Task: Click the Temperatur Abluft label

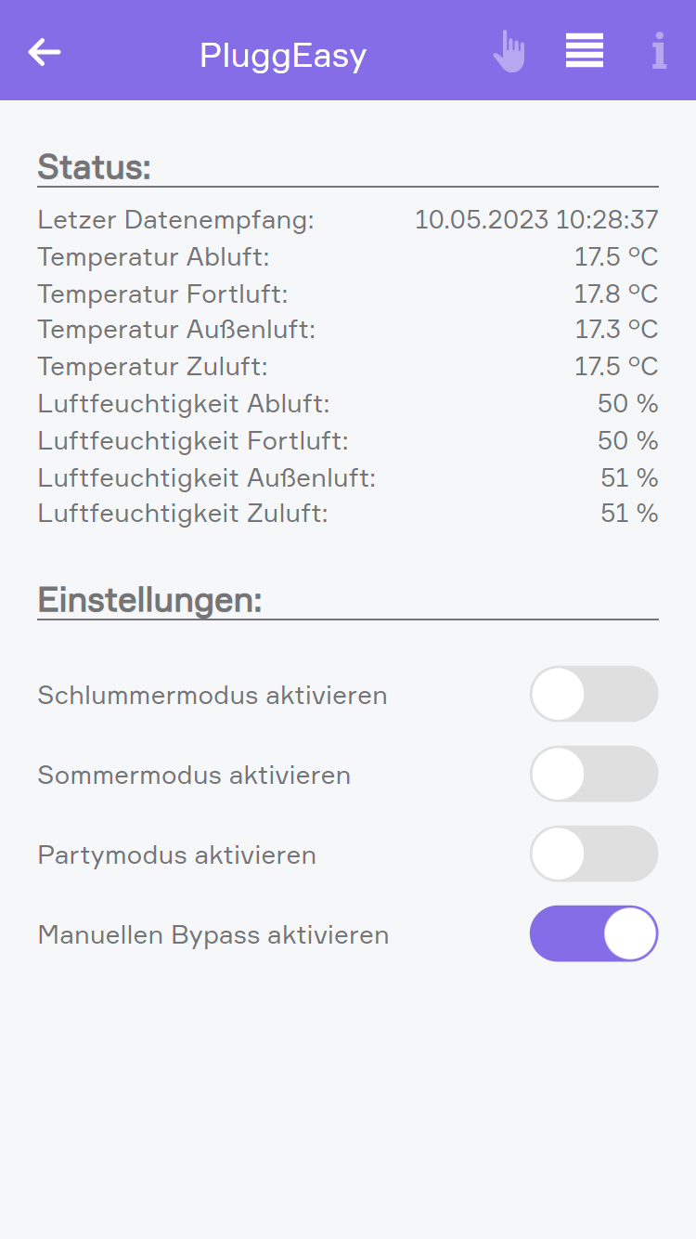Action: 153,256
